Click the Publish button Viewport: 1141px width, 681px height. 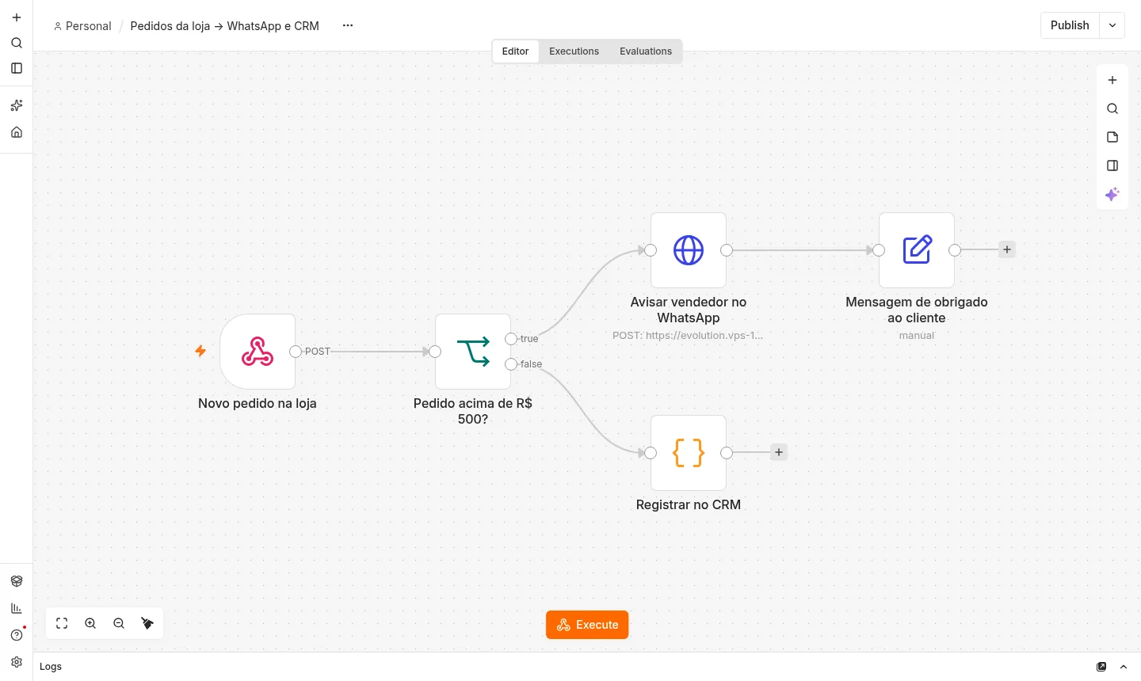(1070, 25)
